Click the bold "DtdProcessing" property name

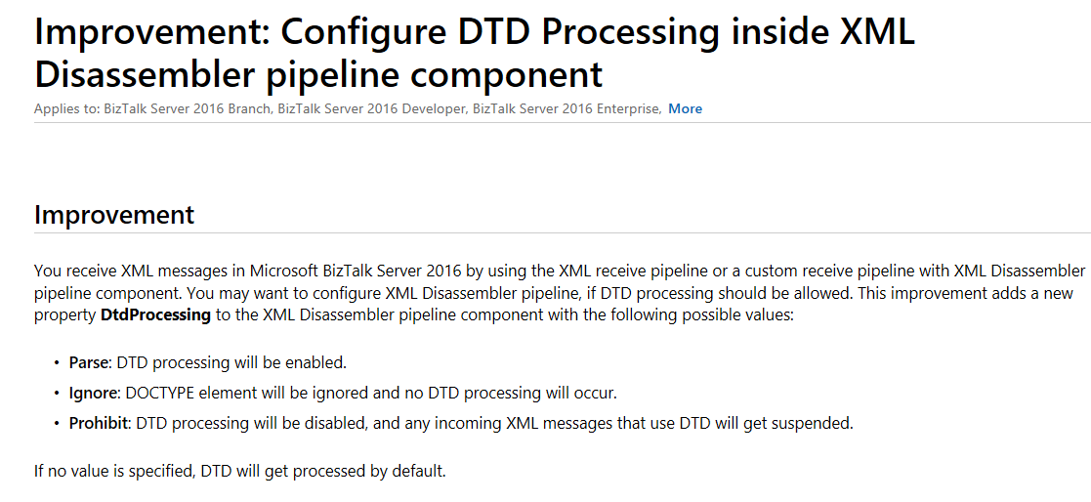[x=155, y=314]
